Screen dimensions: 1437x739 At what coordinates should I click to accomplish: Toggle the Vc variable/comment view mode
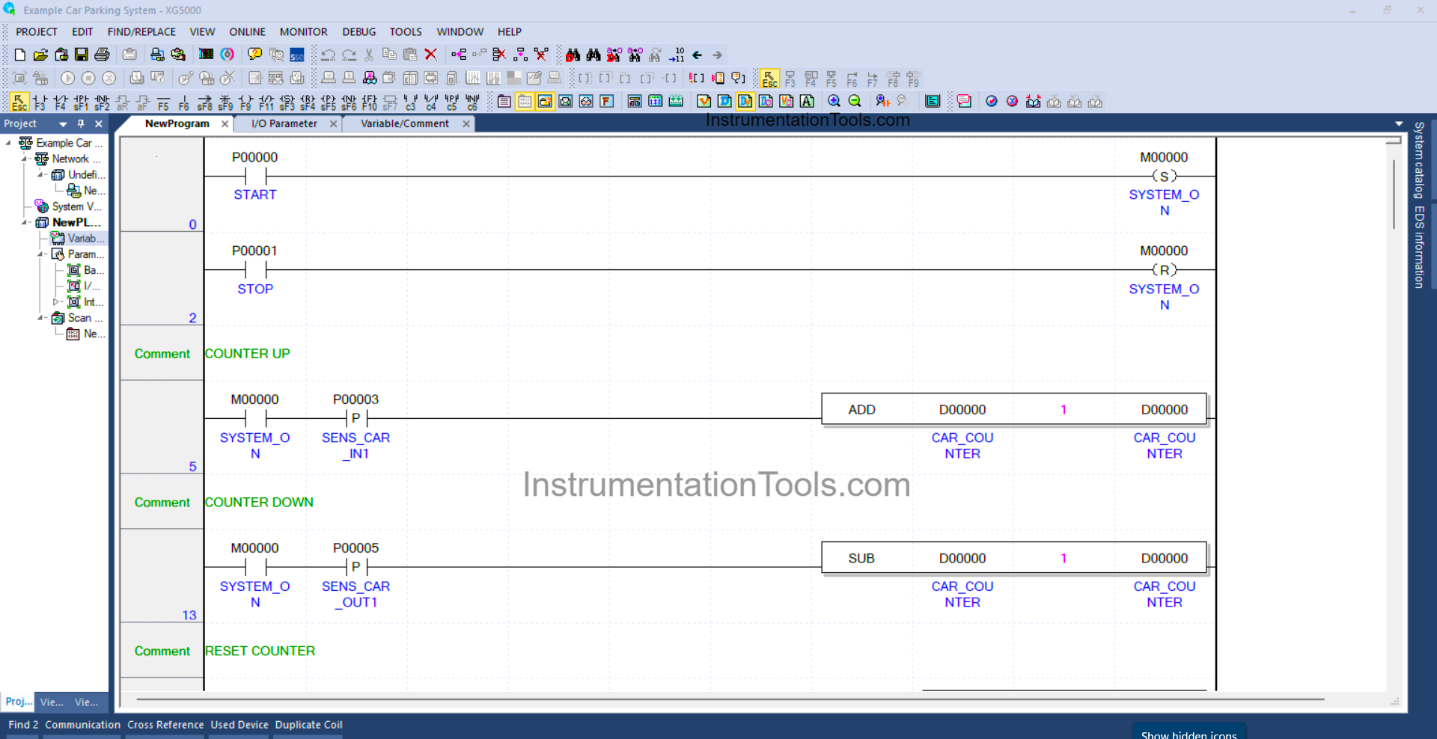pyautogui.click(x=787, y=101)
